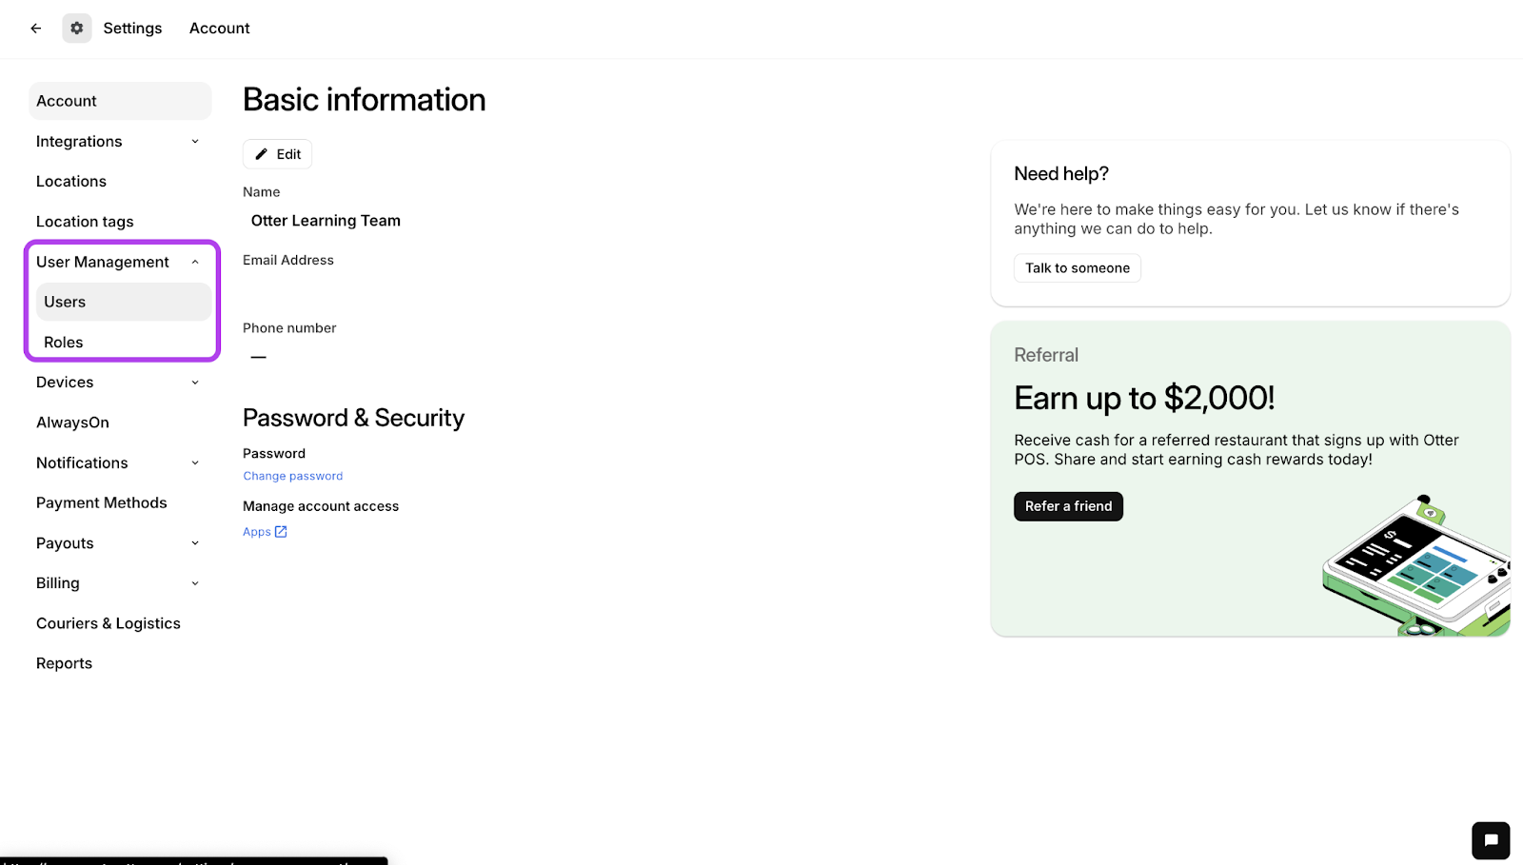Expand the Notifications section chevron
Screen dimensions: 1523x865
pos(195,462)
